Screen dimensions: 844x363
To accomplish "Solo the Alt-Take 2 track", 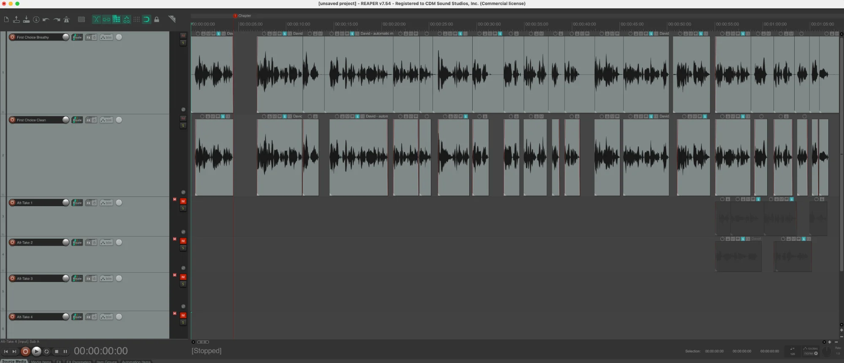I will coord(183,248).
